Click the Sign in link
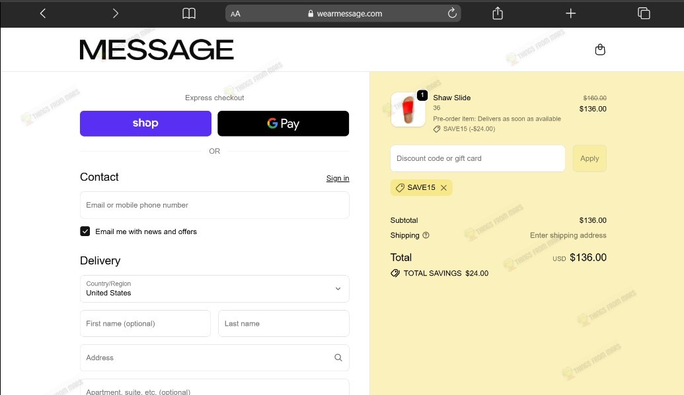Screen dimensions: 684x395 coord(338,178)
